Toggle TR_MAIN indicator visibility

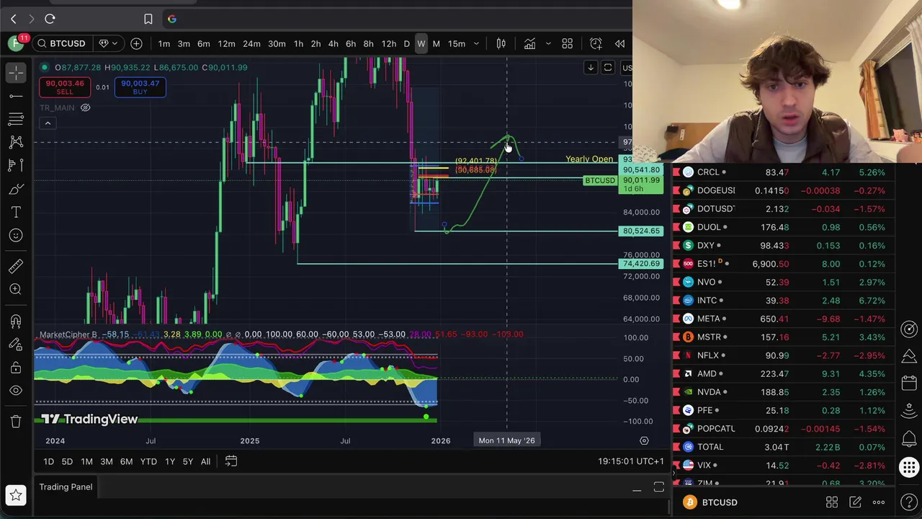tap(85, 107)
